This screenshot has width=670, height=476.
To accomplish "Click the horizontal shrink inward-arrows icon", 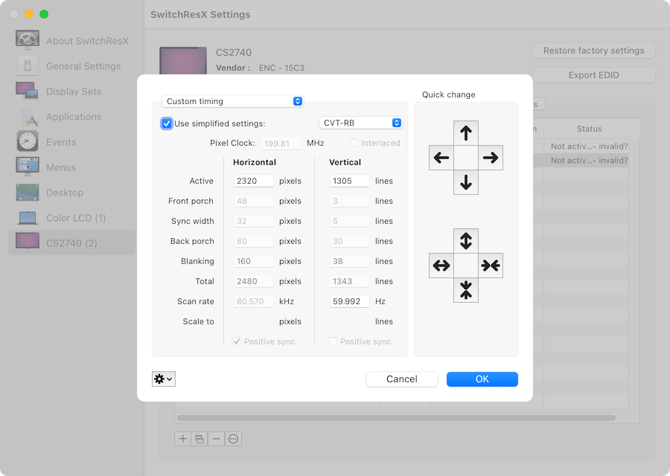I will point(490,266).
